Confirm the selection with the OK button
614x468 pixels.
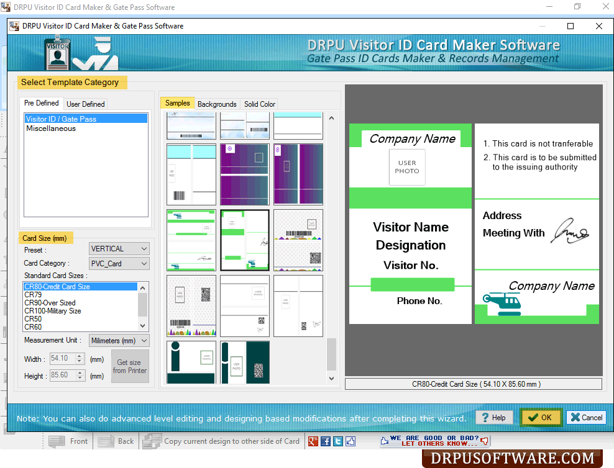click(x=541, y=418)
